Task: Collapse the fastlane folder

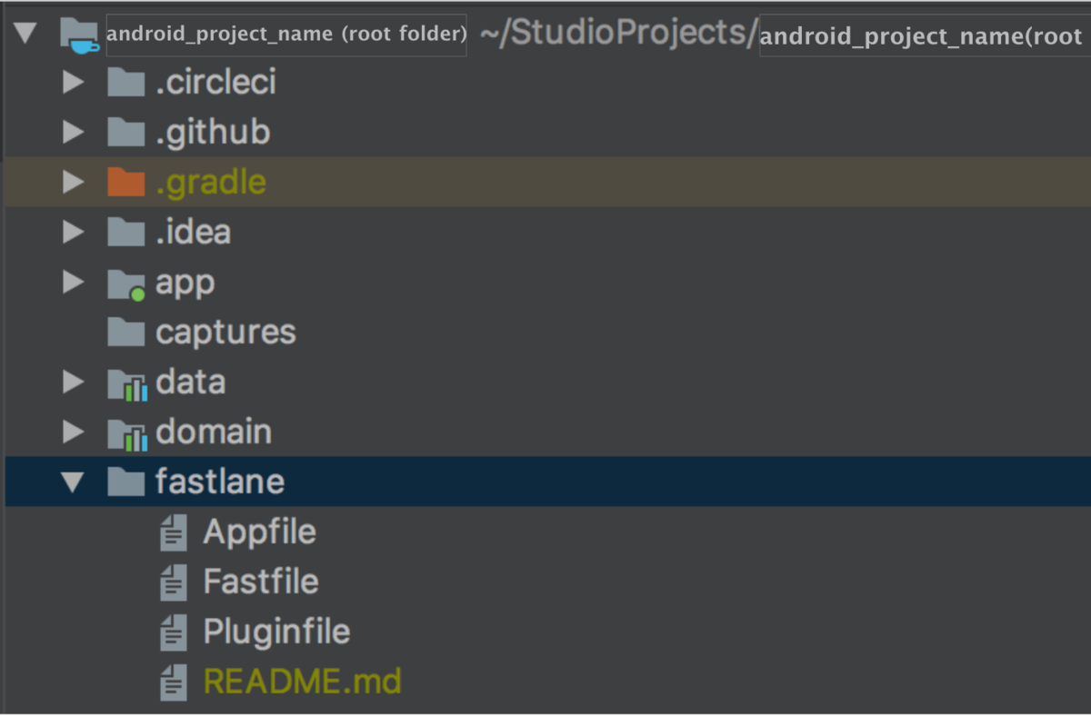Action: 73,482
